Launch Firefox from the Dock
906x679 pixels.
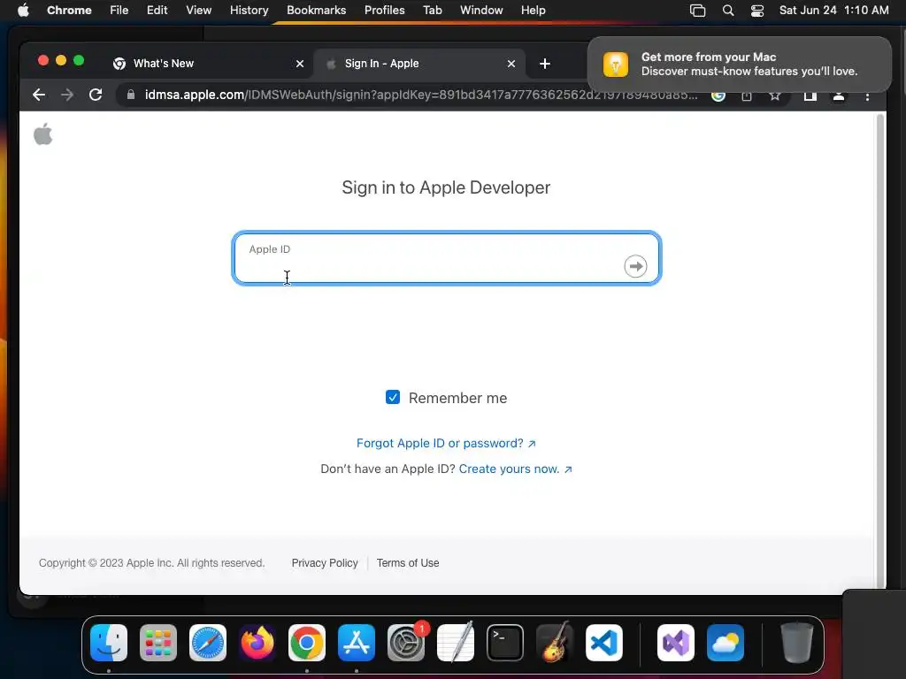tap(257, 643)
